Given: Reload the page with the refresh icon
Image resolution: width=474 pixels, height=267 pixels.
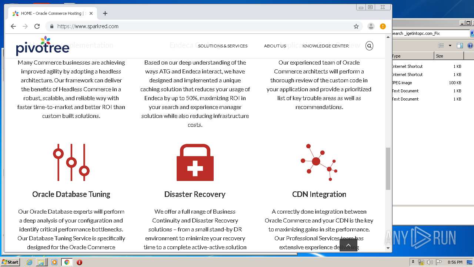Looking at the screenshot, I should coord(37,26).
